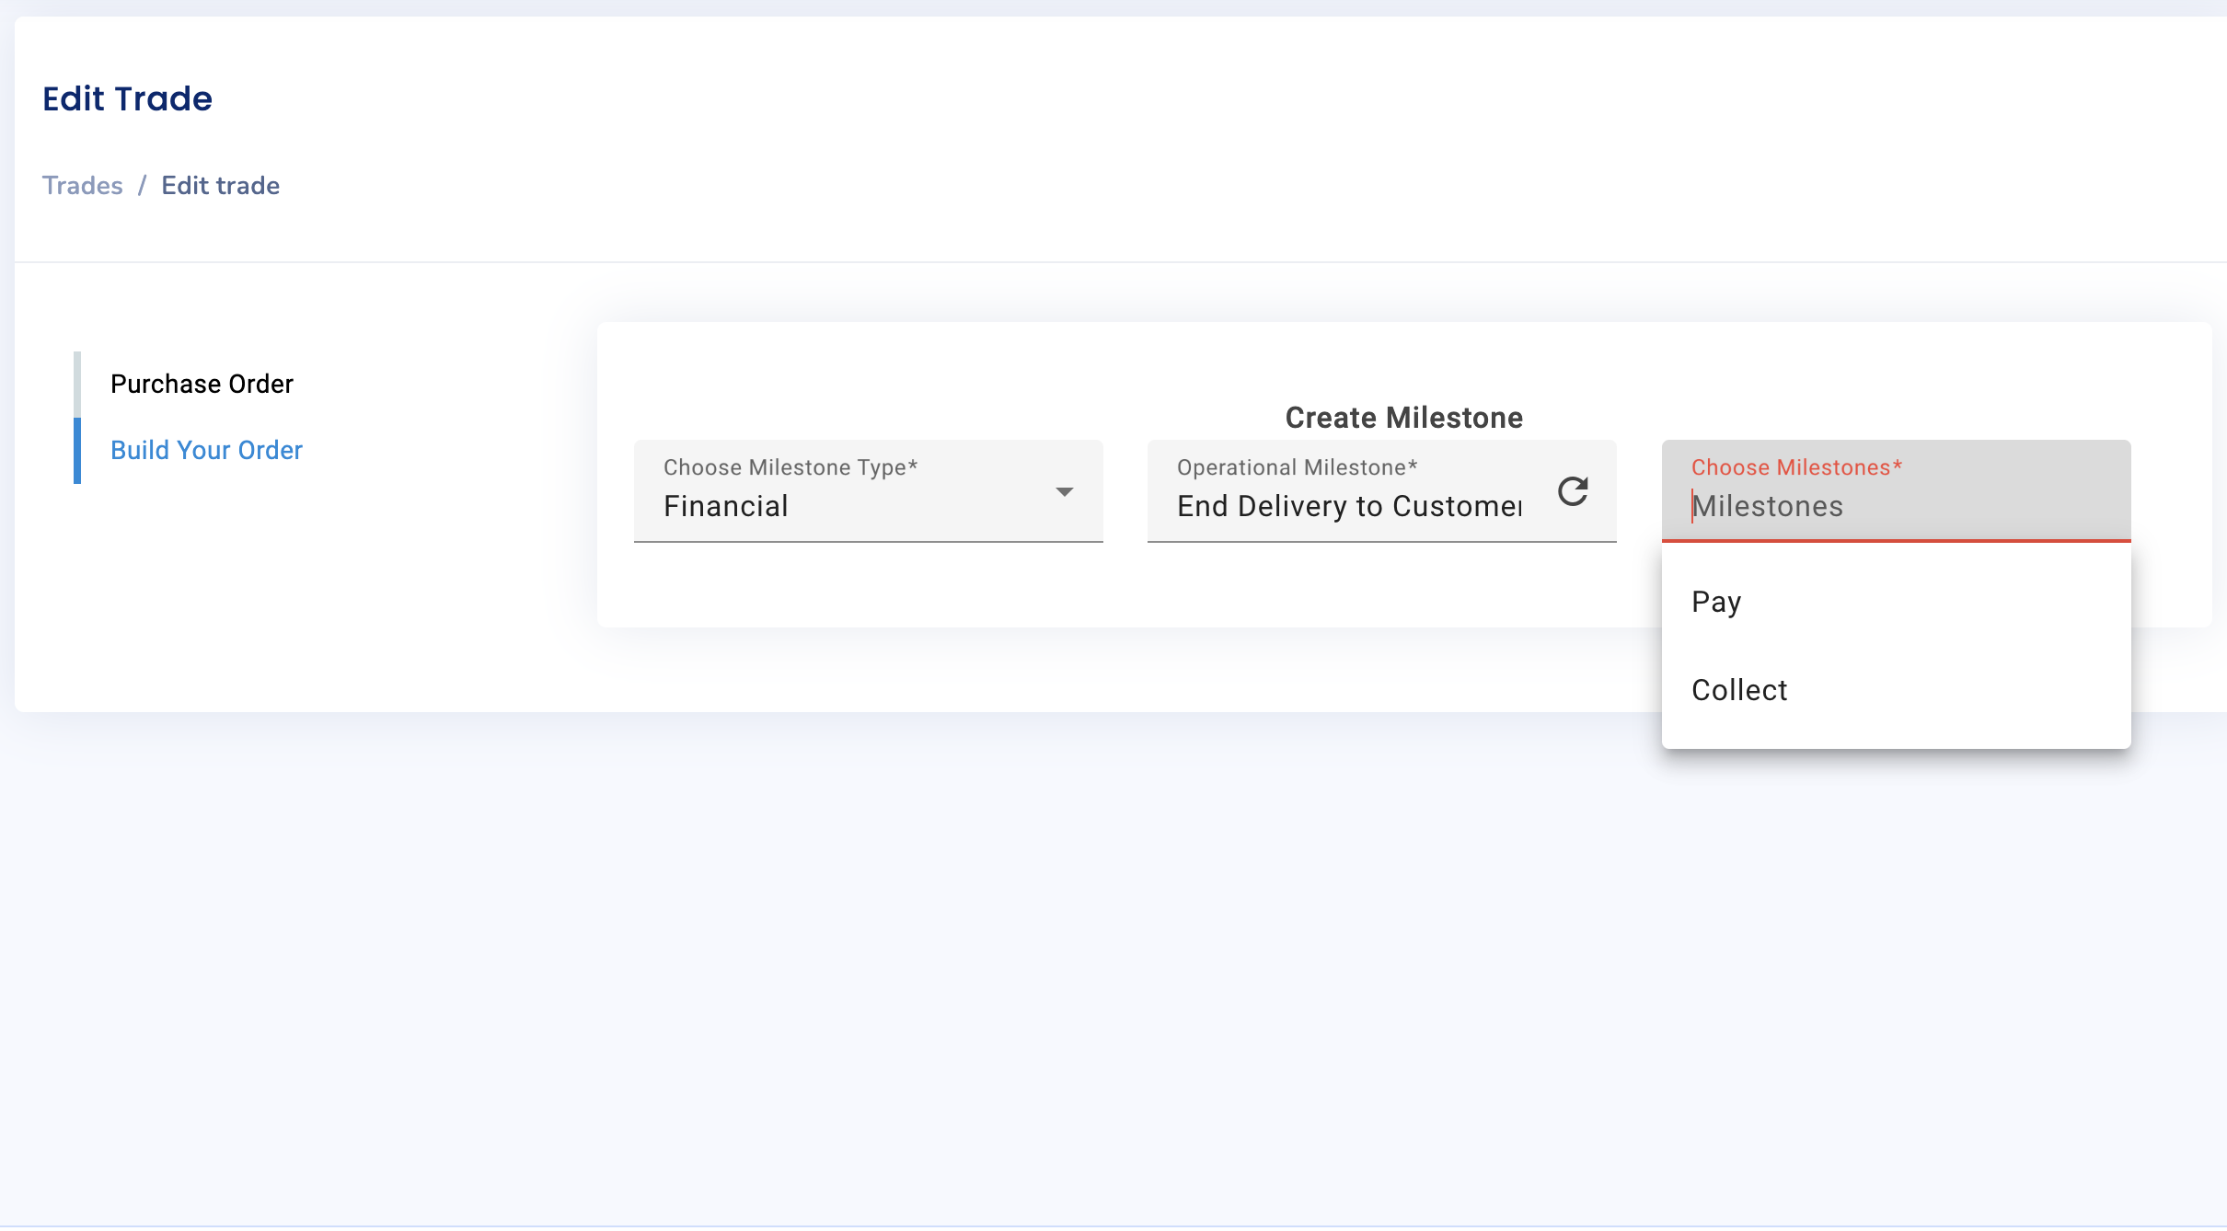Viewport: 2227px width, 1231px height.
Task: Click the Edit Trade page title
Action: point(127,98)
